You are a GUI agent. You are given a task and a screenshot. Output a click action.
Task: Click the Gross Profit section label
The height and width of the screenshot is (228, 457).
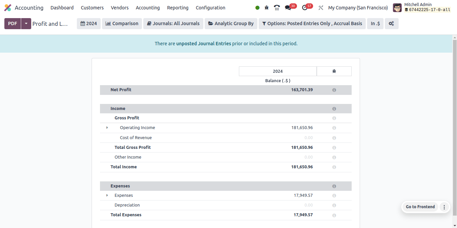click(127, 118)
